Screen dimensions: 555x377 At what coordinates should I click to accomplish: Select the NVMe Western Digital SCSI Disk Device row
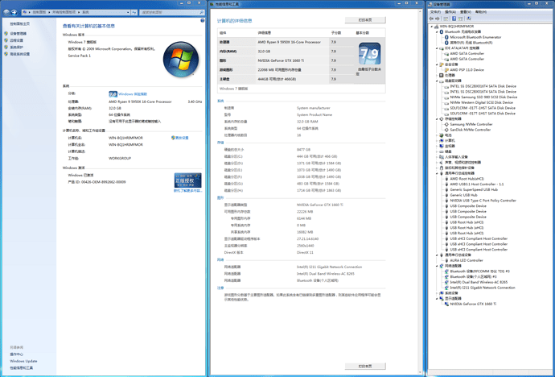pos(481,102)
